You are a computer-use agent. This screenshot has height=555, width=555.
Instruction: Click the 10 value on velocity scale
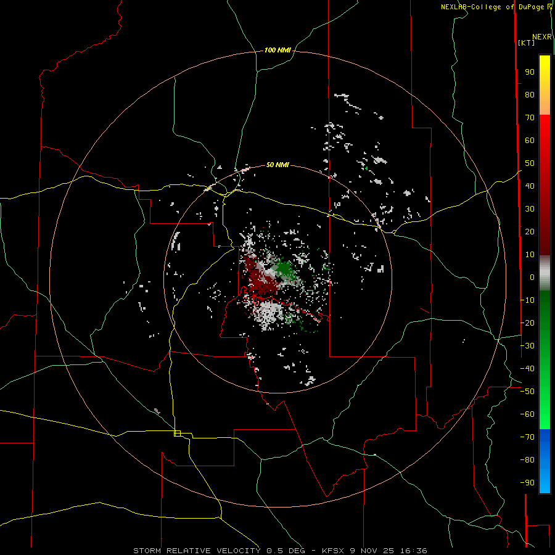[530, 255]
